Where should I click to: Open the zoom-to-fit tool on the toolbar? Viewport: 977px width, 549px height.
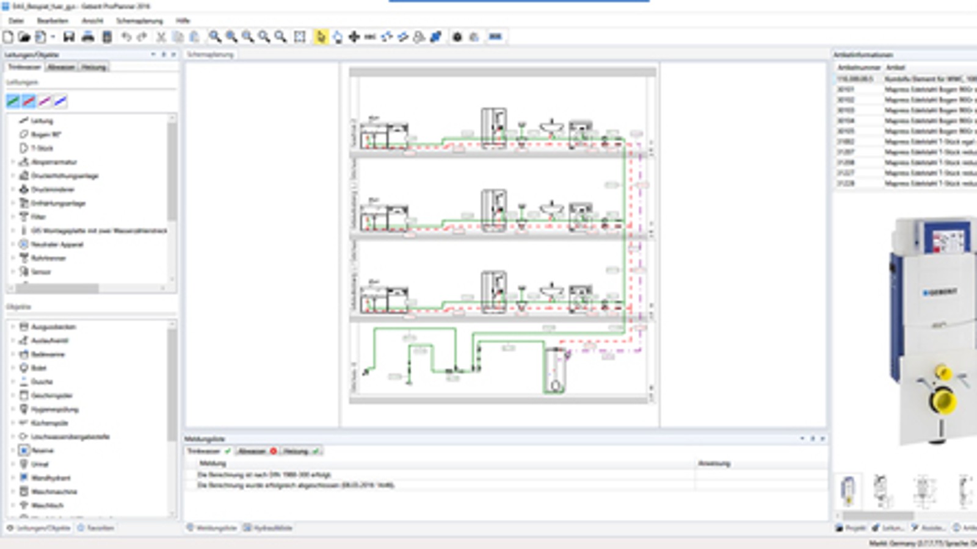click(x=299, y=36)
